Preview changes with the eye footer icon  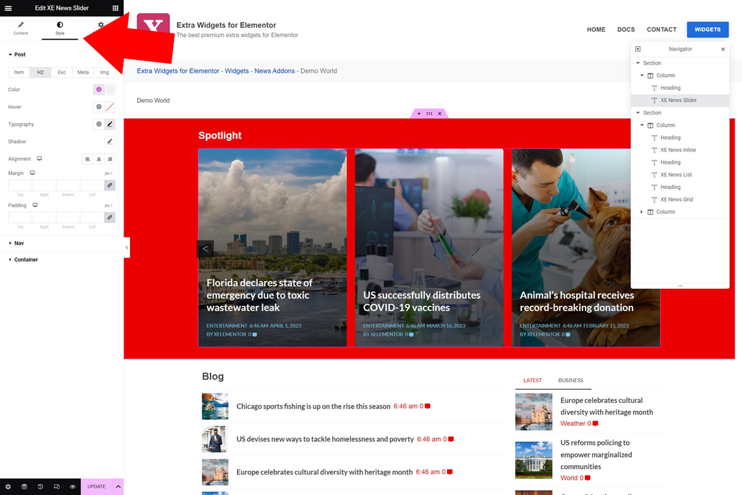tap(72, 486)
